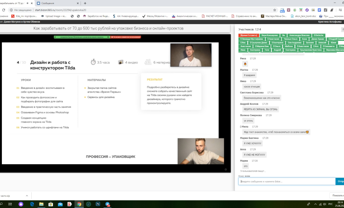Screen dimensions: 344x208
Task: Open the Microsoft Store taskbar icon
Action: pos(51,204)
